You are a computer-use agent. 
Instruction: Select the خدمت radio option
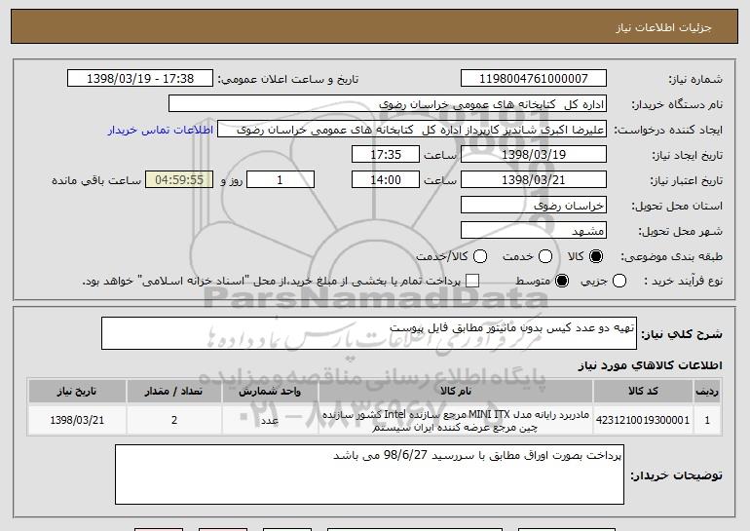pos(544,256)
